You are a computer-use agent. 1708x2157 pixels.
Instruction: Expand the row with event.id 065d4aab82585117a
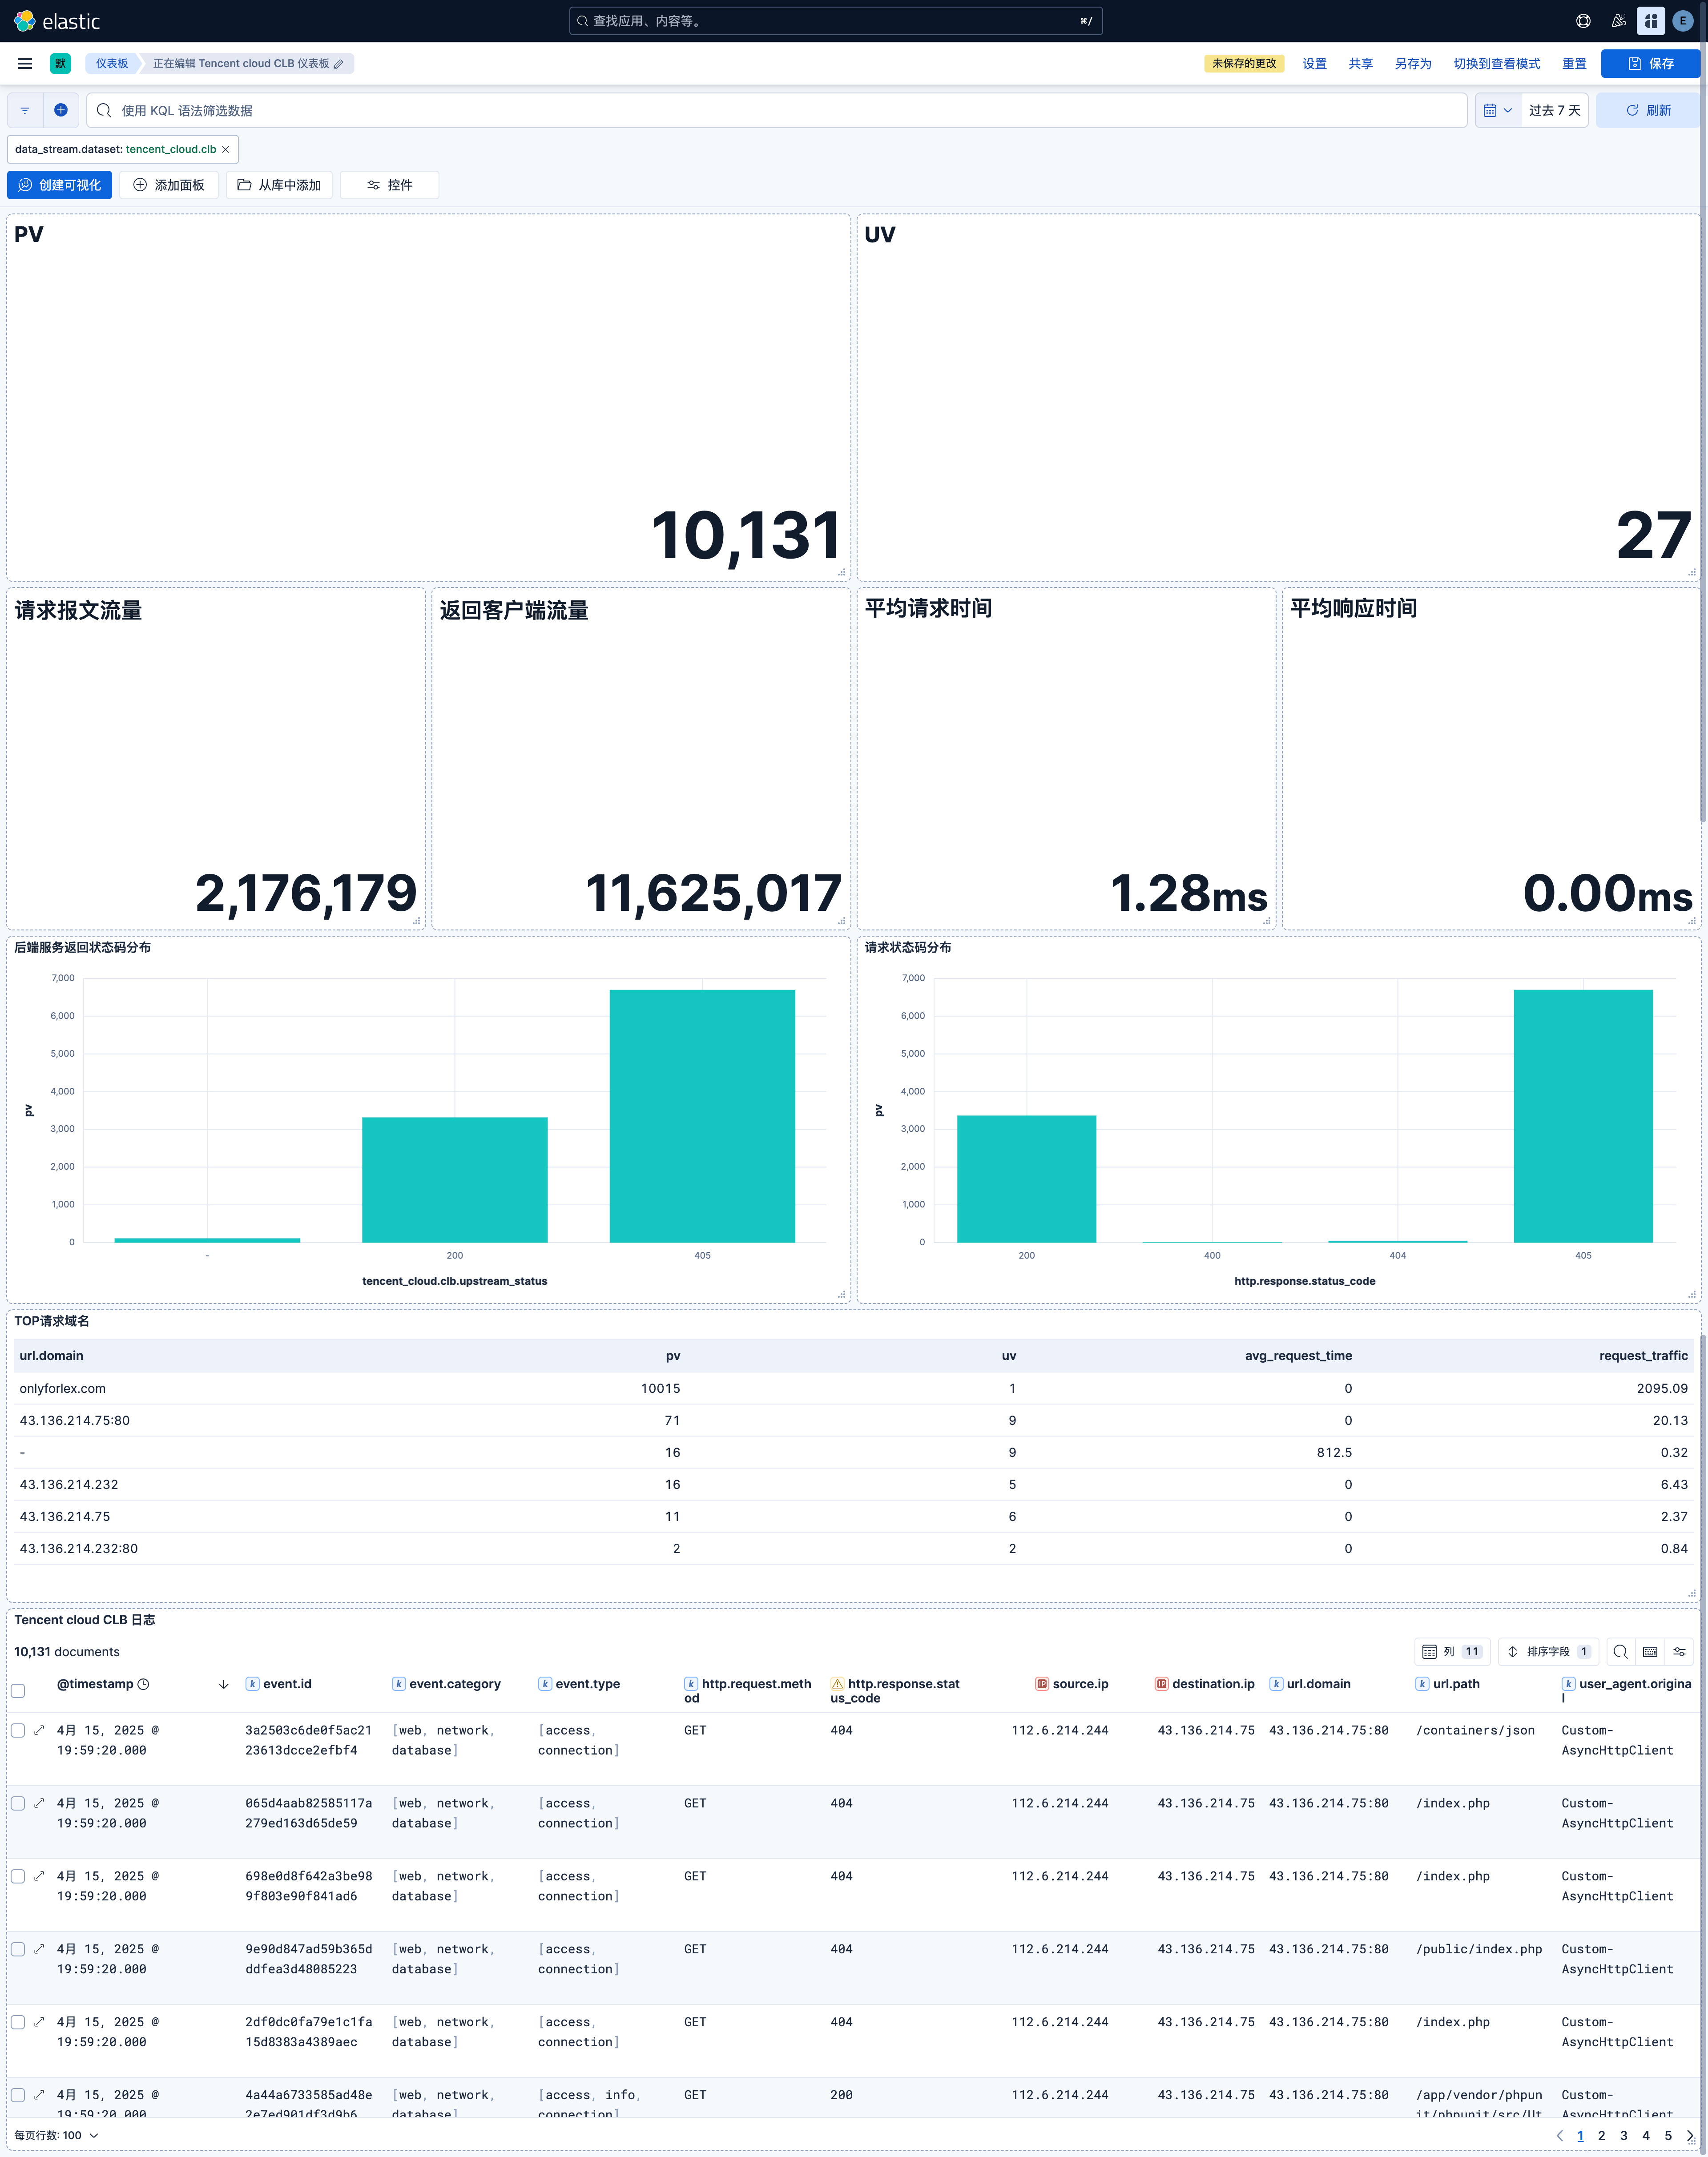39,1803
